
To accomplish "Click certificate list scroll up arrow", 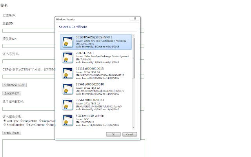I will (133, 36).
